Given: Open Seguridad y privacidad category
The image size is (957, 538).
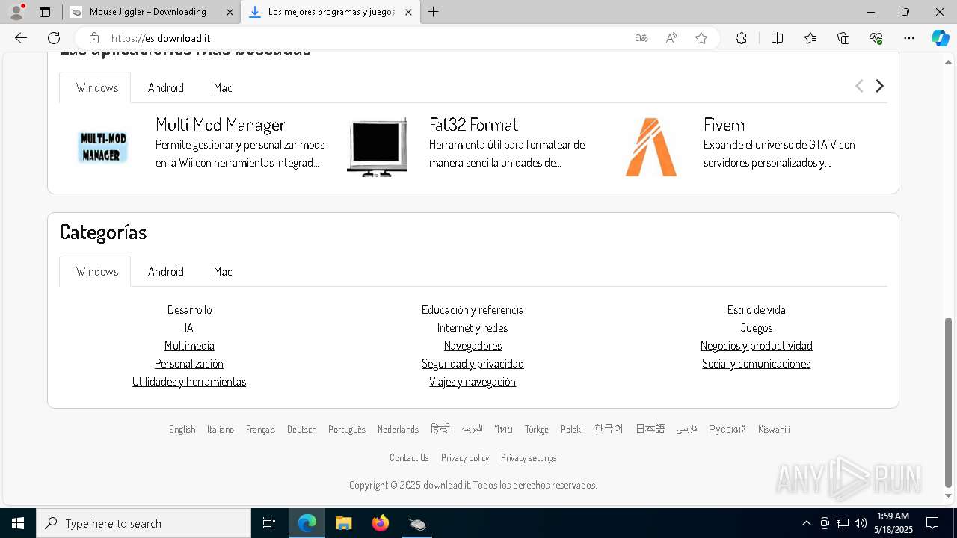Looking at the screenshot, I should click(x=473, y=363).
